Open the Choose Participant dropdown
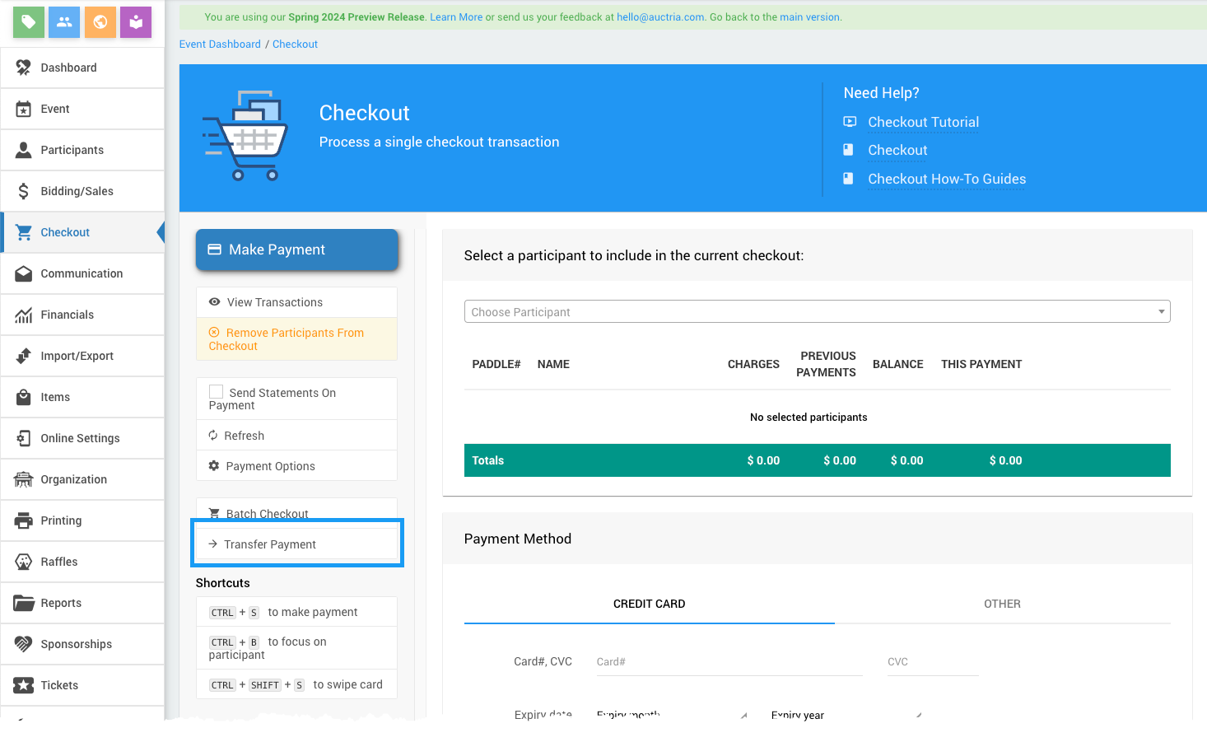Screen dimensions: 1207x742 tap(816, 312)
